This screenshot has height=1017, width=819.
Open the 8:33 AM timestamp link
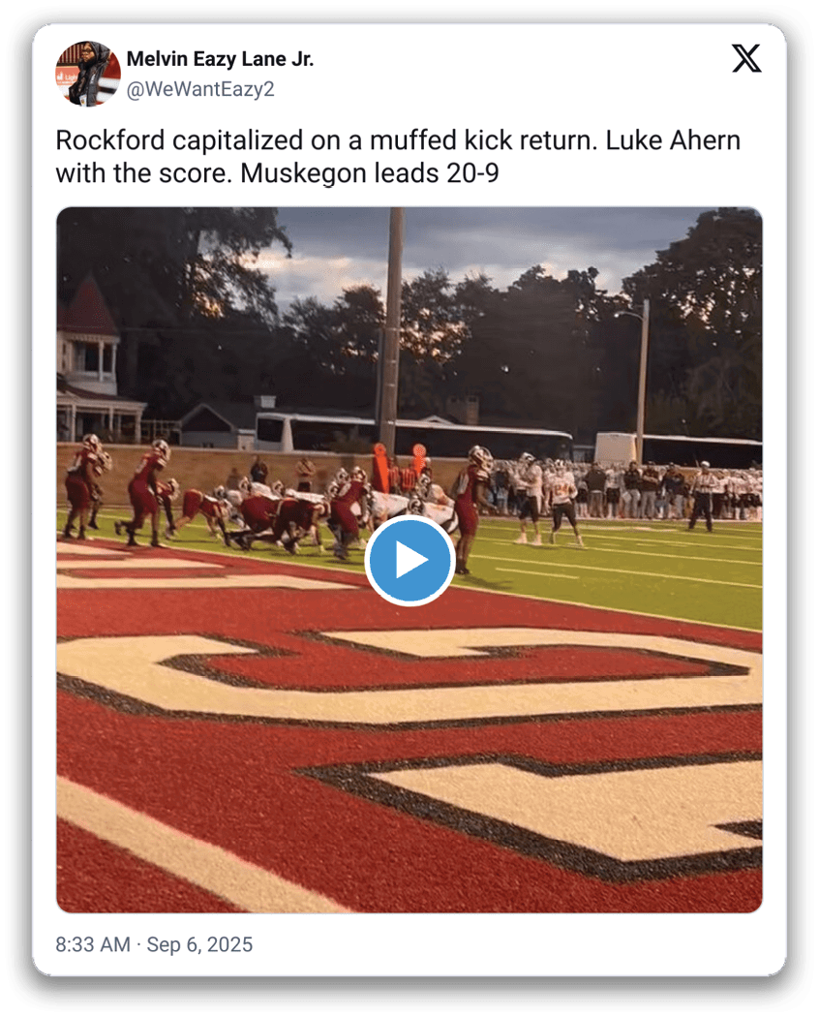coord(93,944)
